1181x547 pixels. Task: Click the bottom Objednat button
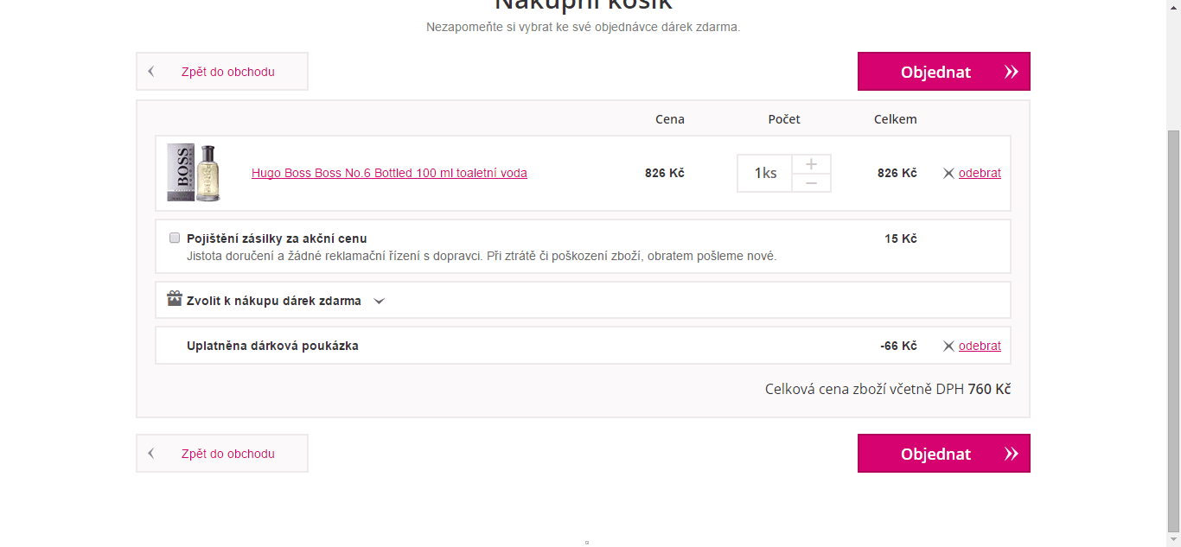(x=944, y=454)
